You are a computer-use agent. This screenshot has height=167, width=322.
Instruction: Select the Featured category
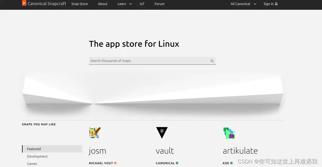52,149
